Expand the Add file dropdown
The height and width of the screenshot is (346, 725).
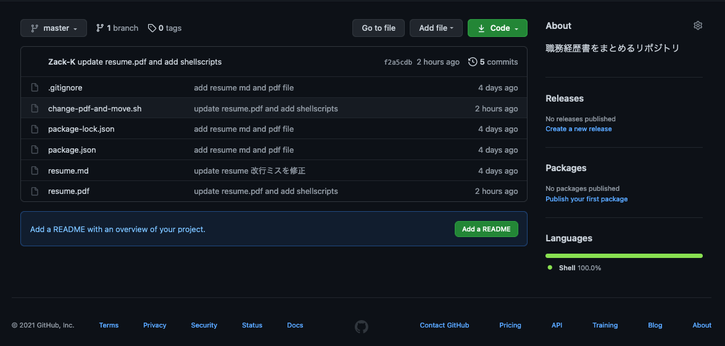(436, 28)
